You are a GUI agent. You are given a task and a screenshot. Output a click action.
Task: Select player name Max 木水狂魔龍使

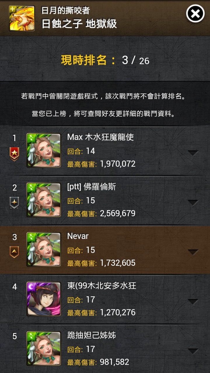[100, 137]
